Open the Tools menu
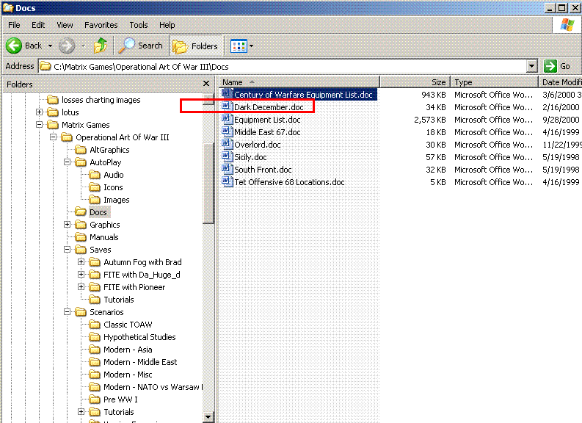Image resolution: width=582 pixels, height=423 pixels. click(139, 25)
